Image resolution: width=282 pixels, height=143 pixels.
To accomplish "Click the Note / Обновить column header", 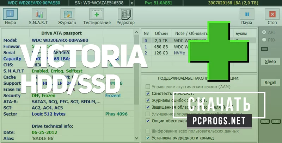I will (191, 34).
